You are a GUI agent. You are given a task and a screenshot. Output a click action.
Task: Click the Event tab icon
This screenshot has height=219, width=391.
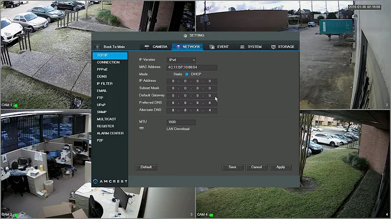point(212,47)
